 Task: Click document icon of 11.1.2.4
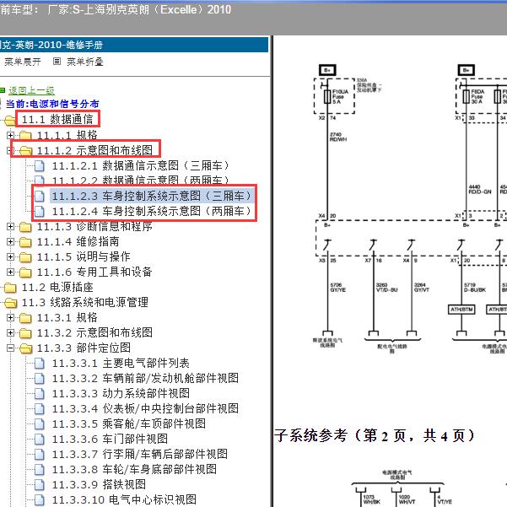(39, 212)
